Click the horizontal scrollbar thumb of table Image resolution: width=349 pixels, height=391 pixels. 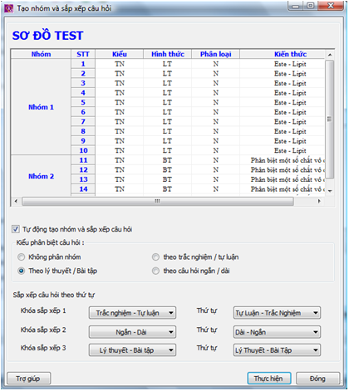pyautogui.click(x=158, y=201)
